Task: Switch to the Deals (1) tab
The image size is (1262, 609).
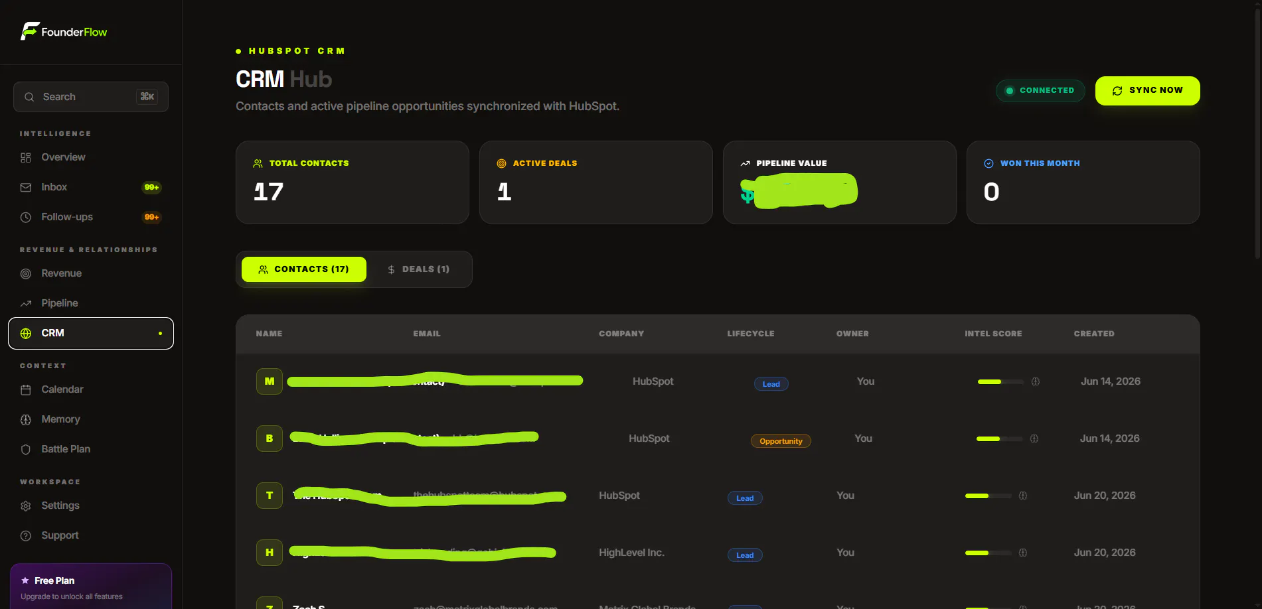Action: pos(419,269)
